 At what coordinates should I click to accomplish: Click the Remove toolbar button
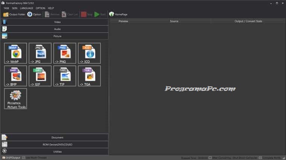(x=52, y=14)
